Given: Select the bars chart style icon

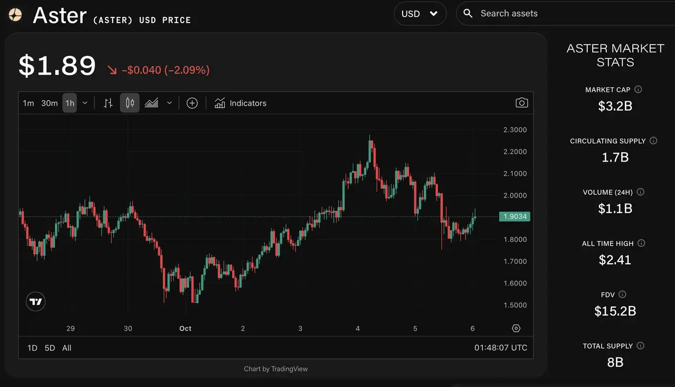Looking at the screenshot, I should [x=108, y=103].
